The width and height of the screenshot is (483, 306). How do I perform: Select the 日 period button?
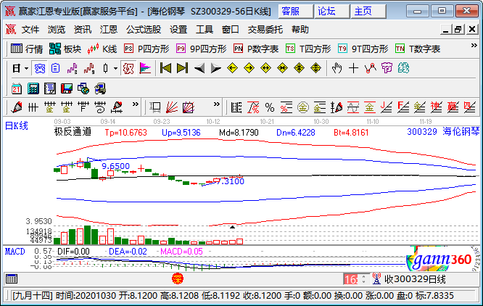(x=17, y=68)
